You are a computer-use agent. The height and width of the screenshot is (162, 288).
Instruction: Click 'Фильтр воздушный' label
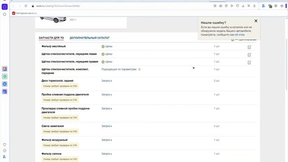click(54, 140)
